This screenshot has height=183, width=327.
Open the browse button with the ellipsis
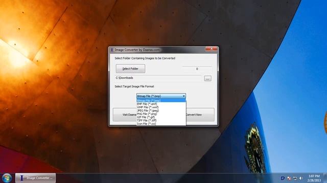(207, 78)
